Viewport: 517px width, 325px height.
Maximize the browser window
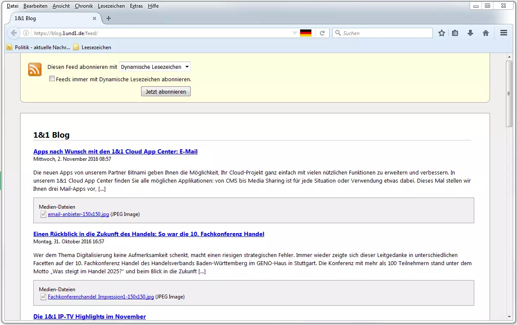click(487, 6)
